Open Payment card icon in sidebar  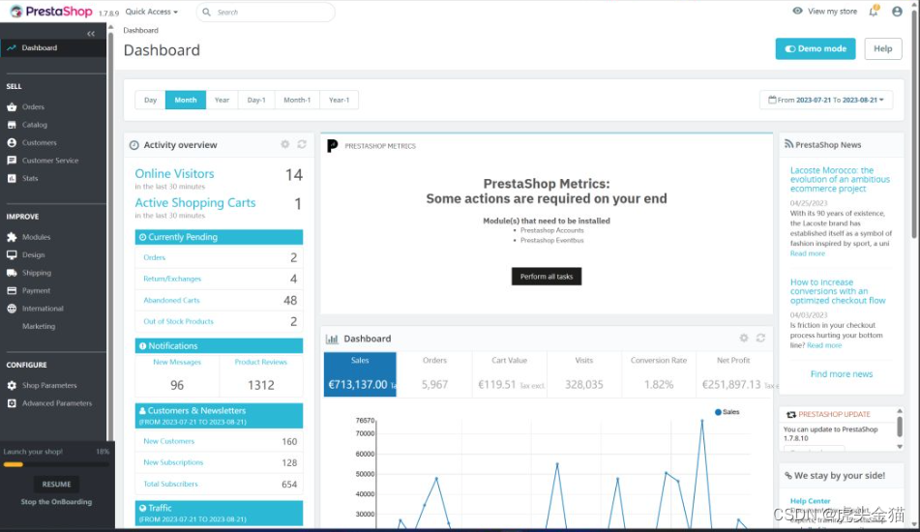[x=12, y=290]
